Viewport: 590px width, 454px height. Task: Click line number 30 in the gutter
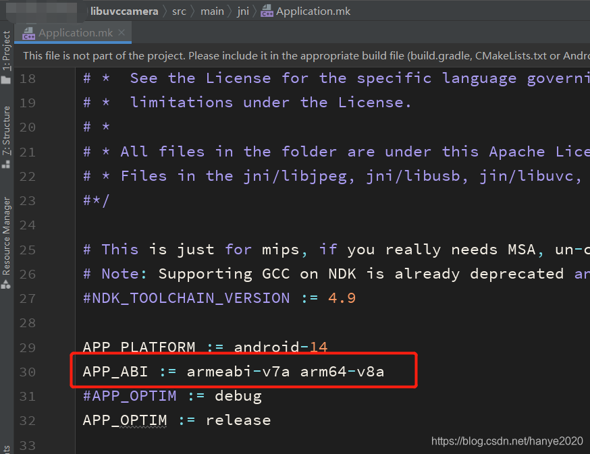[28, 372]
